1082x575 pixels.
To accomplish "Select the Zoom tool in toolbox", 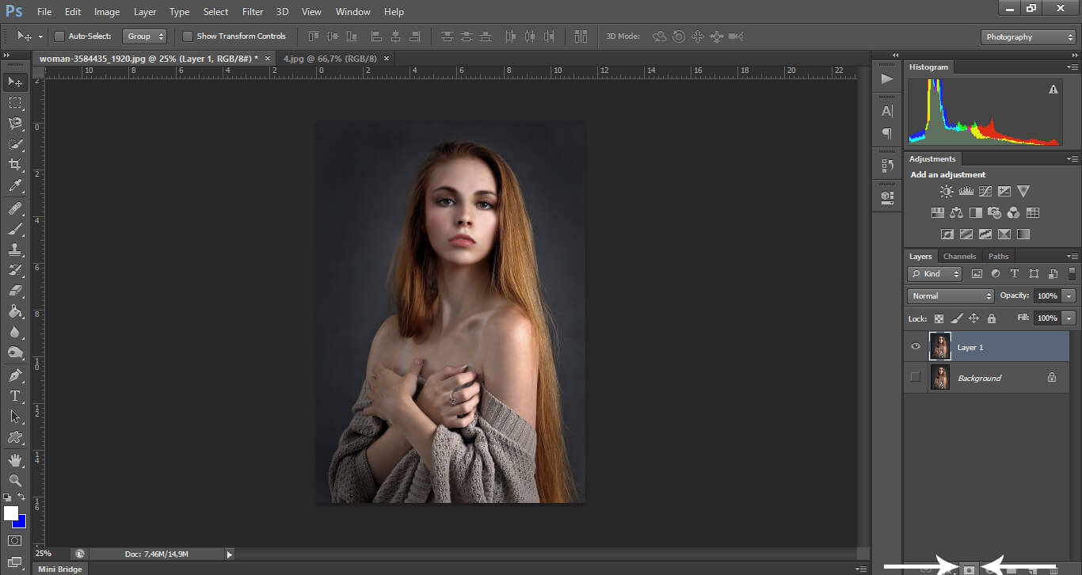I will pos(15,481).
